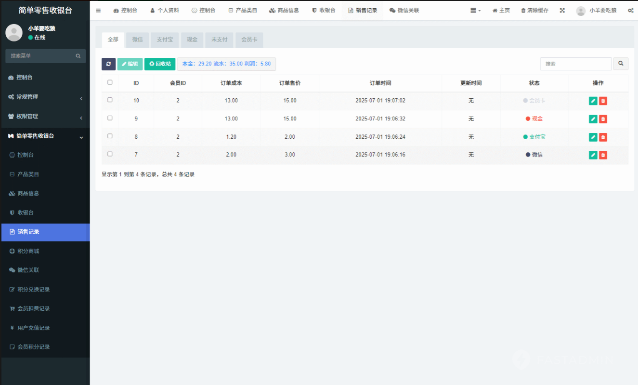Open the list dropdown menu in the top bar
638x385 pixels.
click(475, 11)
